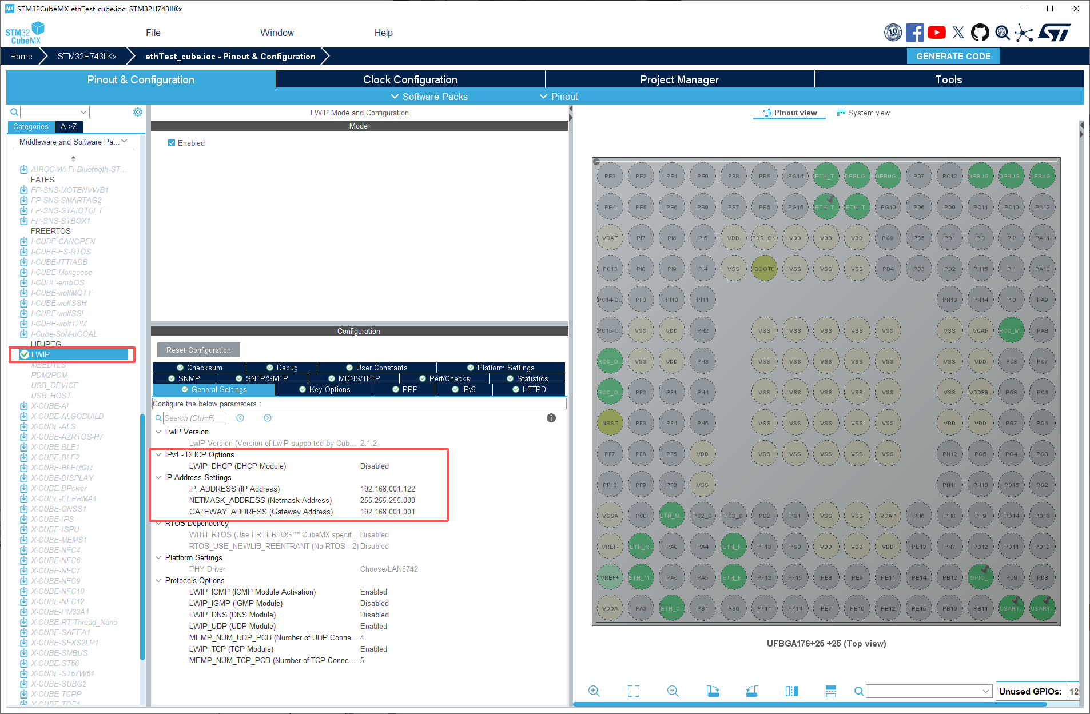Click GENERATE CODE button

click(953, 56)
